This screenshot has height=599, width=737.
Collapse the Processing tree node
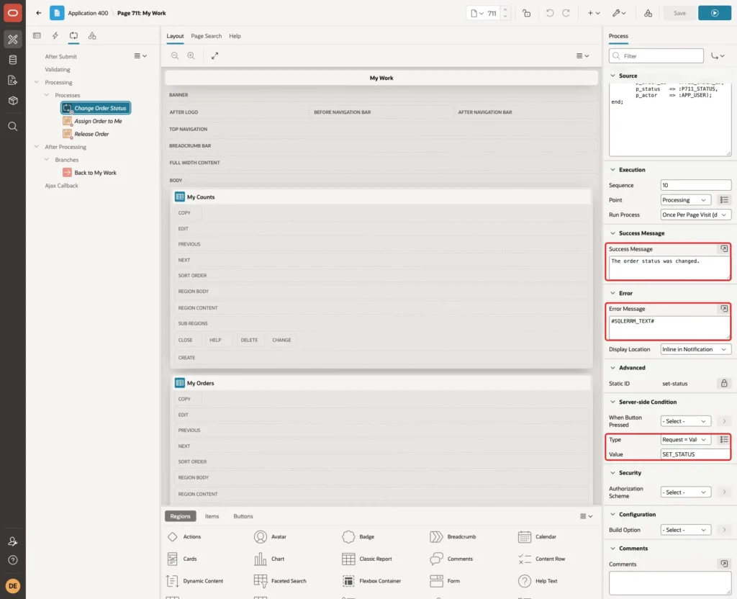37,82
